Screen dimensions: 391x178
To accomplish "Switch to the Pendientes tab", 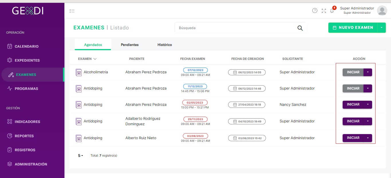I will point(130,45).
